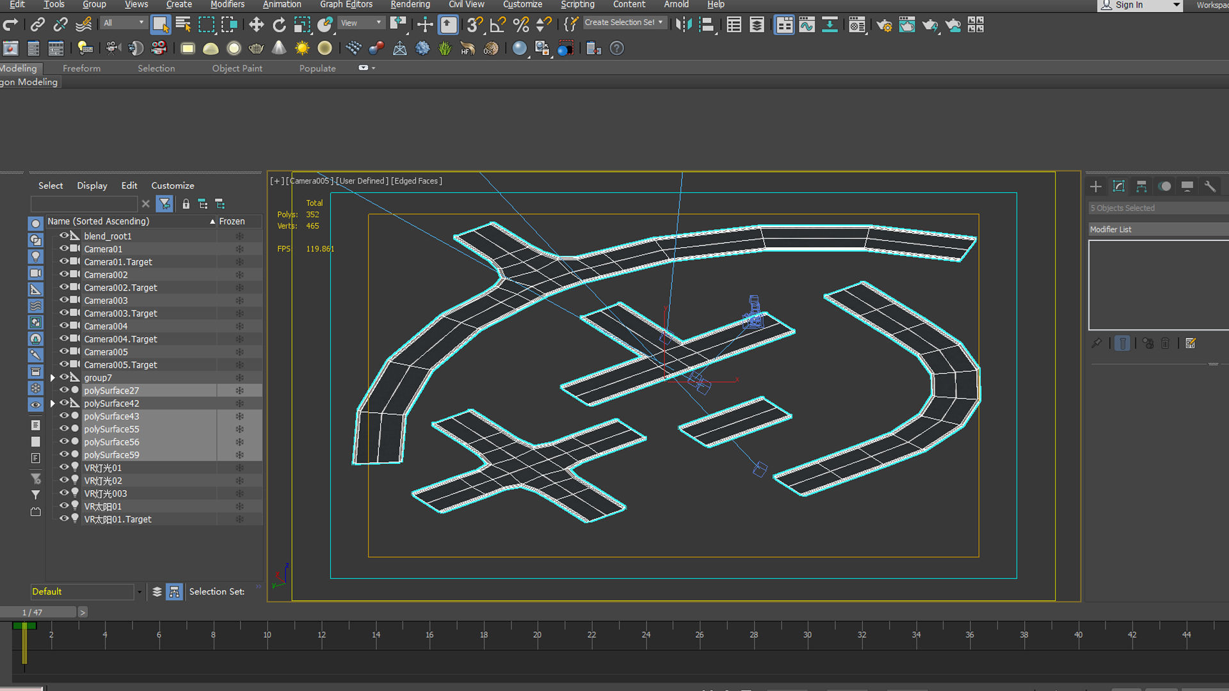This screenshot has width=1229, height=691.
Task: Open the Motion panel tab icon
Action: pyautogui.click(x=1164, y=186)
